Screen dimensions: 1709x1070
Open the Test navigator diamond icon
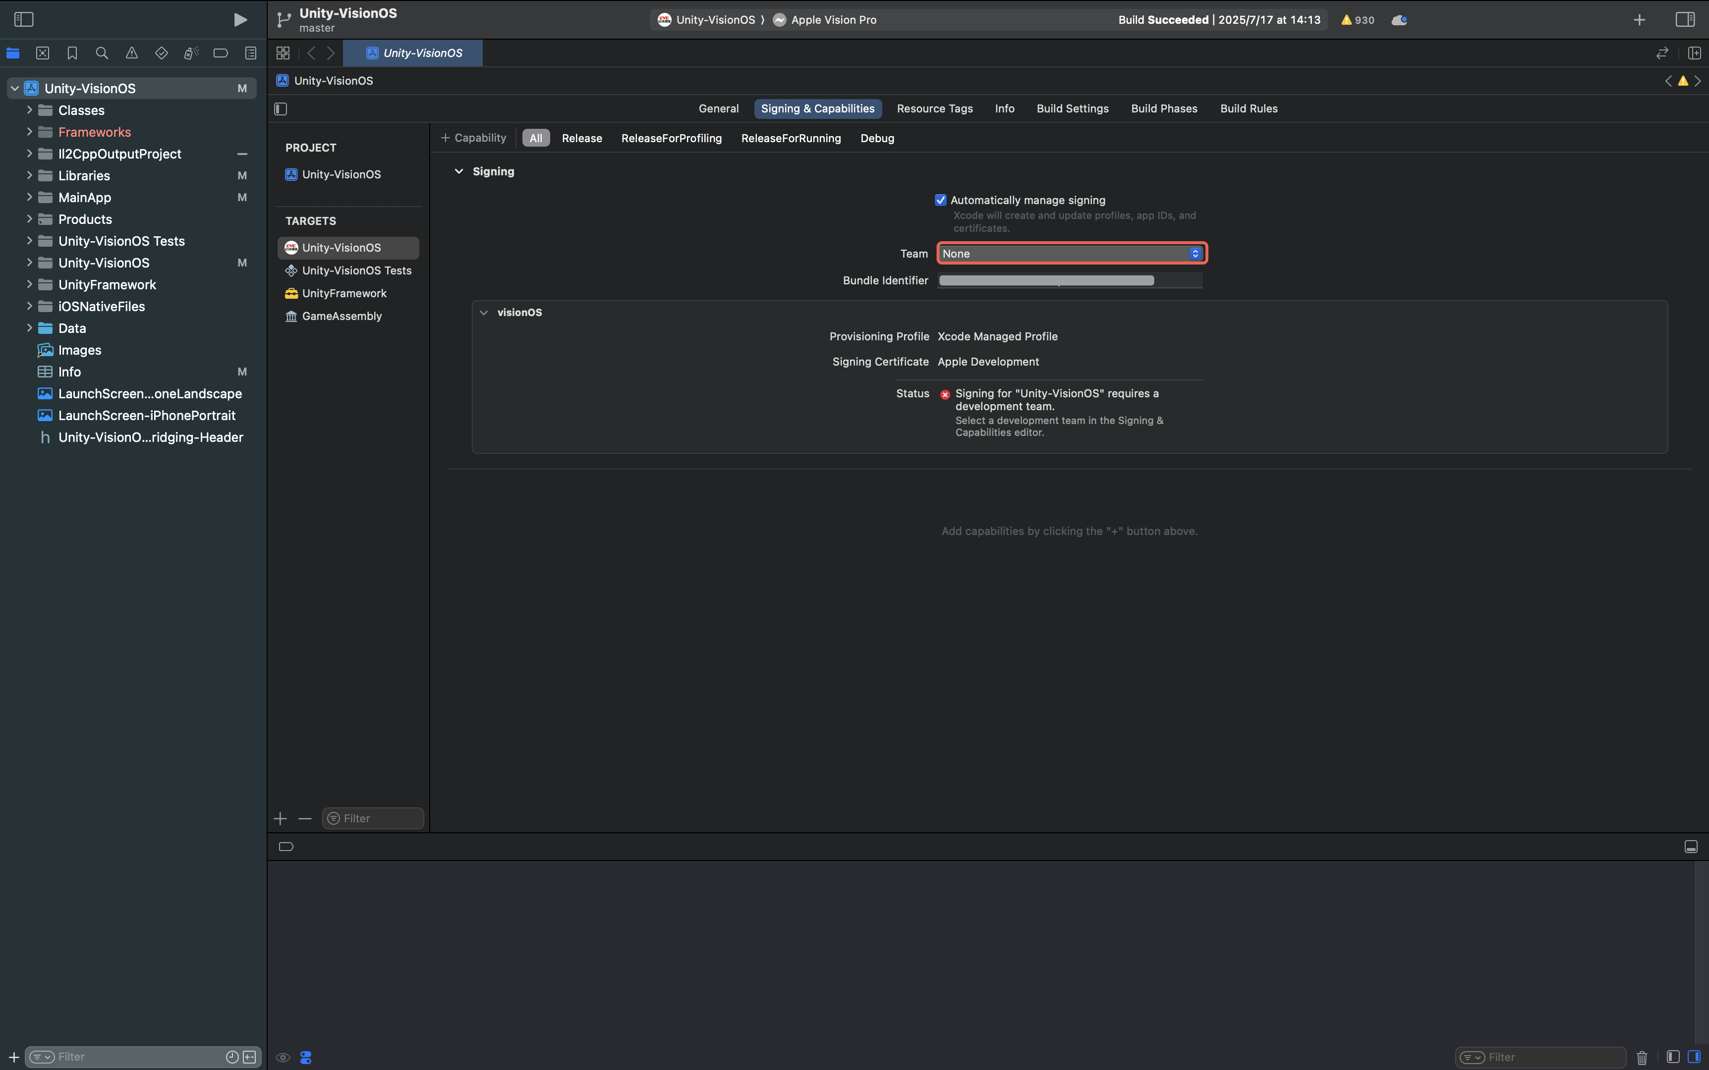162,53
